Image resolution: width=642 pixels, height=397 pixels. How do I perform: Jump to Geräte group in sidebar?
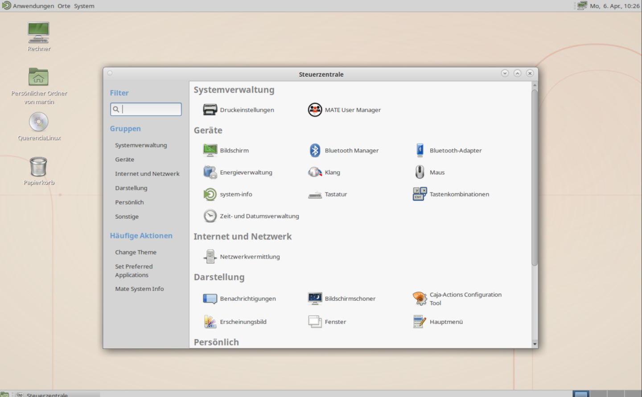coord(124,160)
